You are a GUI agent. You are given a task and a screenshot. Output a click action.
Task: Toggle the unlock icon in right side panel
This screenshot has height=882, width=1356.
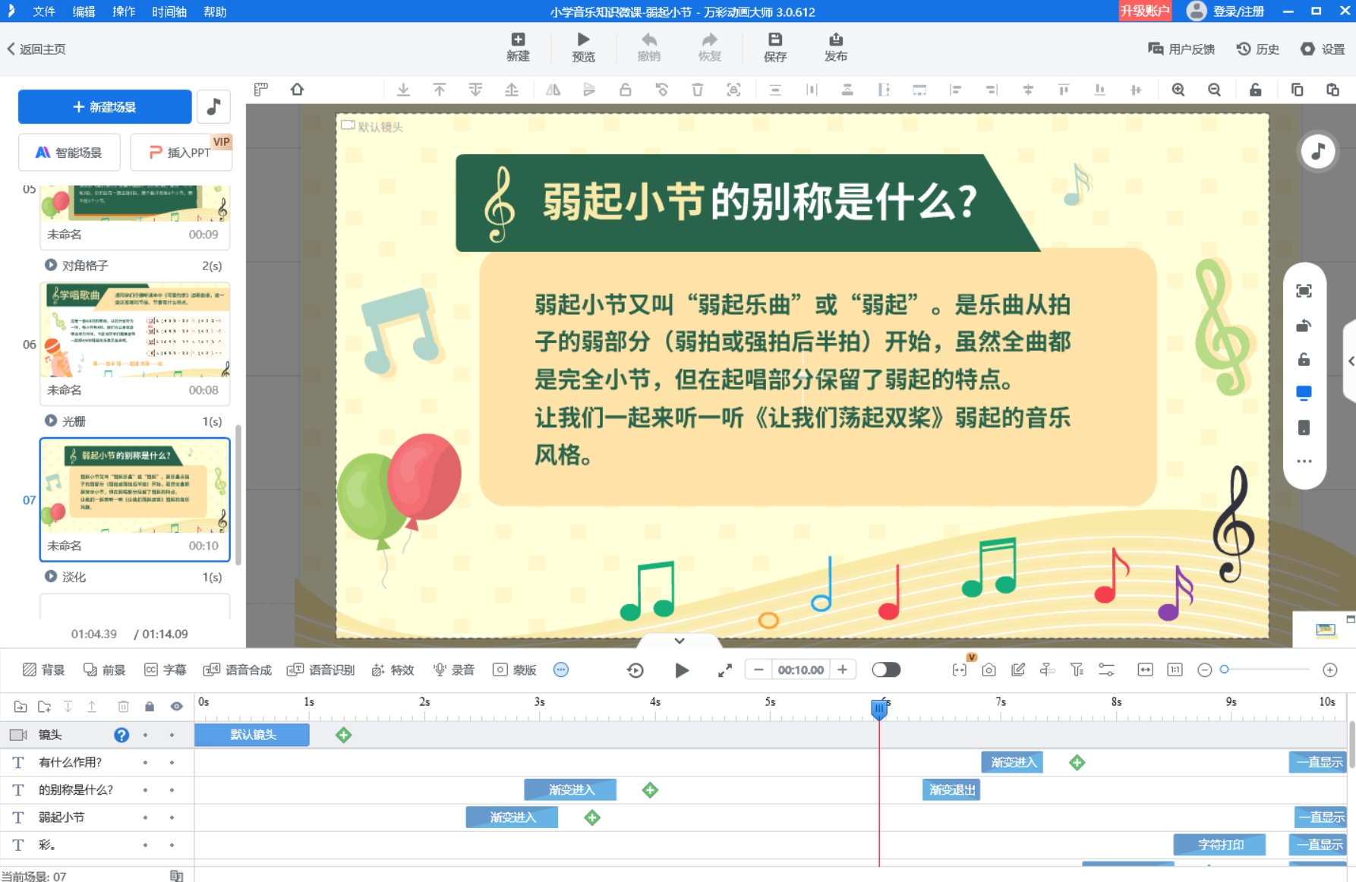(x=1304, y=359)
